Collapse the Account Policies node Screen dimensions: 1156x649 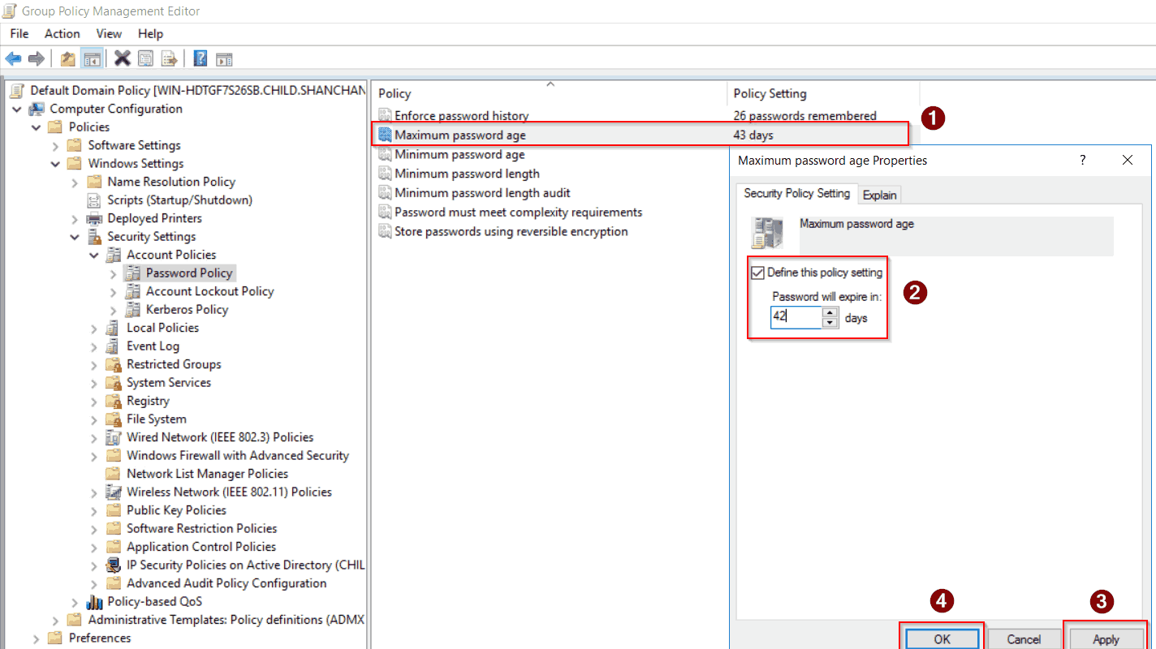click(x=93, y=254)
